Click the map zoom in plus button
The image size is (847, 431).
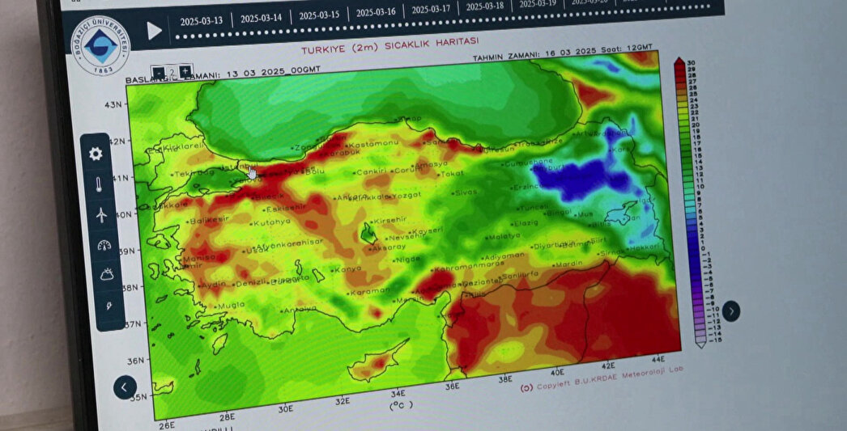[185, 70]
